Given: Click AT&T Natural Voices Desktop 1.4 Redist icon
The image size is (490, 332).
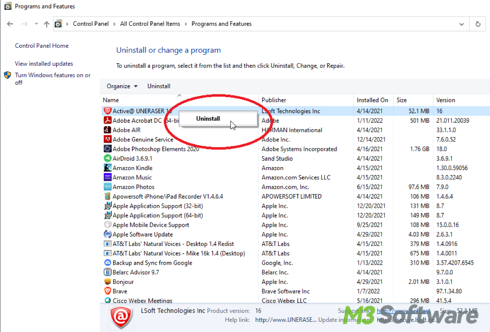Looking at the screenshot, I should [107, 244].
